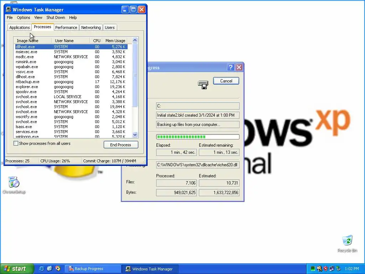
Task: Select the msdtc.exe process row
Action: point(71,57)
